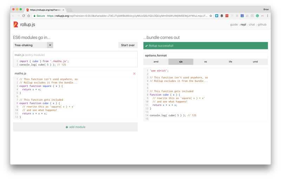Click 'export function cube' line in maths.js
Image resolution: width=281 pixels, height=179 pixels.
point(40,103)
